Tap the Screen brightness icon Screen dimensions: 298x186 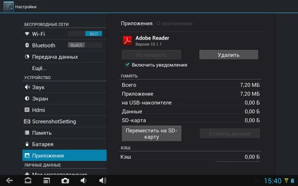click(27, 99)
